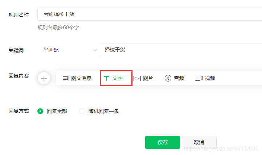Screen dimensions: 262x155
Task: Expand the keyword match chevron arrow
Action: tap(95, 50)
